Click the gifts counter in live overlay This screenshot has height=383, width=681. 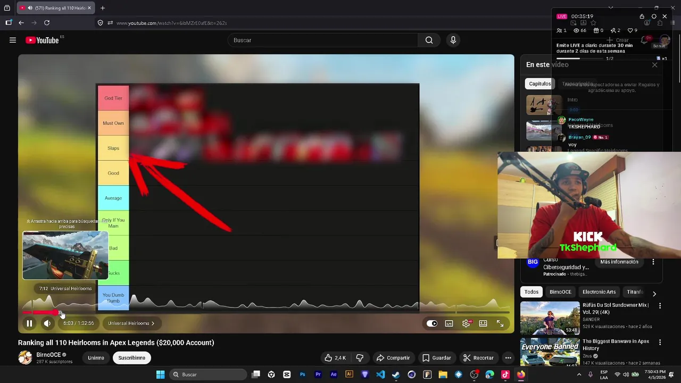click(x=598, y=30)
